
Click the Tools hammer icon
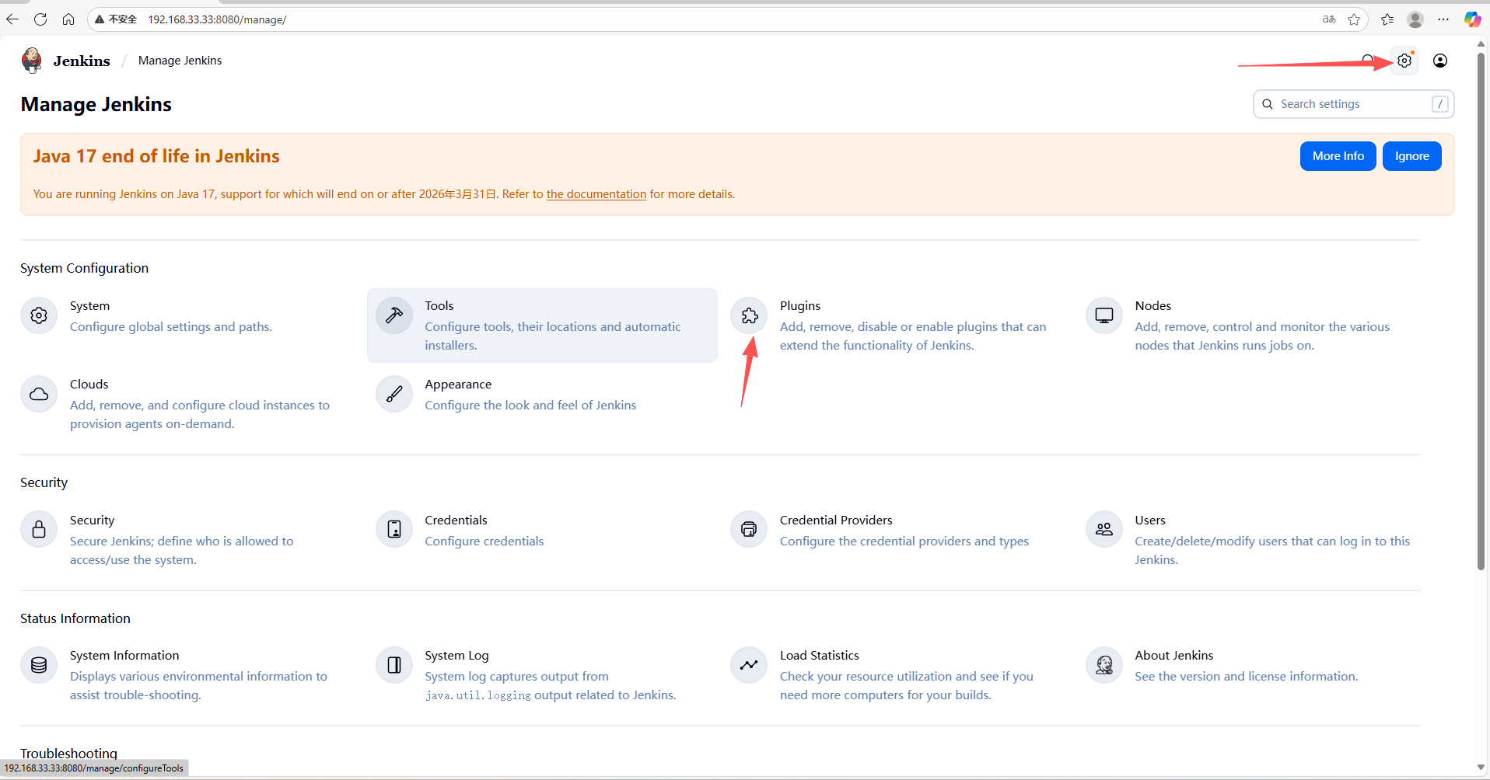(x=394, y=315)
